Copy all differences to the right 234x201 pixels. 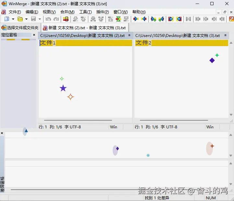point(171,19)
